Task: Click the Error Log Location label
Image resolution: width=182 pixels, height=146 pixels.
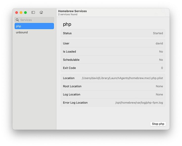Action: [x=75, y=103]
